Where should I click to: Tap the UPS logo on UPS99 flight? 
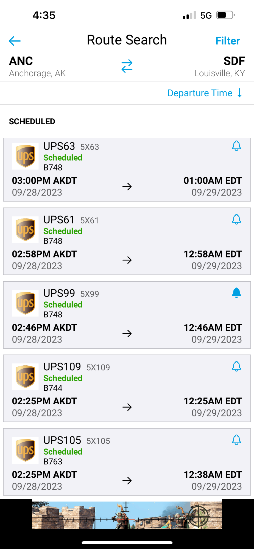25,303
